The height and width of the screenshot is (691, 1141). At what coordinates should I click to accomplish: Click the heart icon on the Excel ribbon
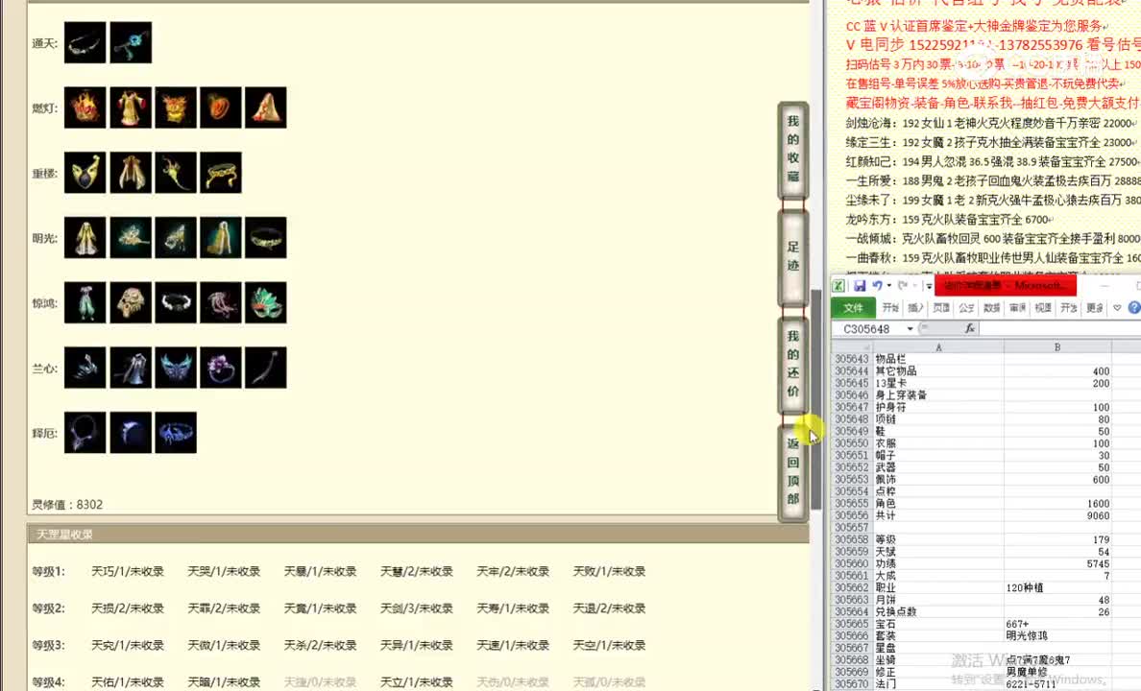coord(1116,307)
